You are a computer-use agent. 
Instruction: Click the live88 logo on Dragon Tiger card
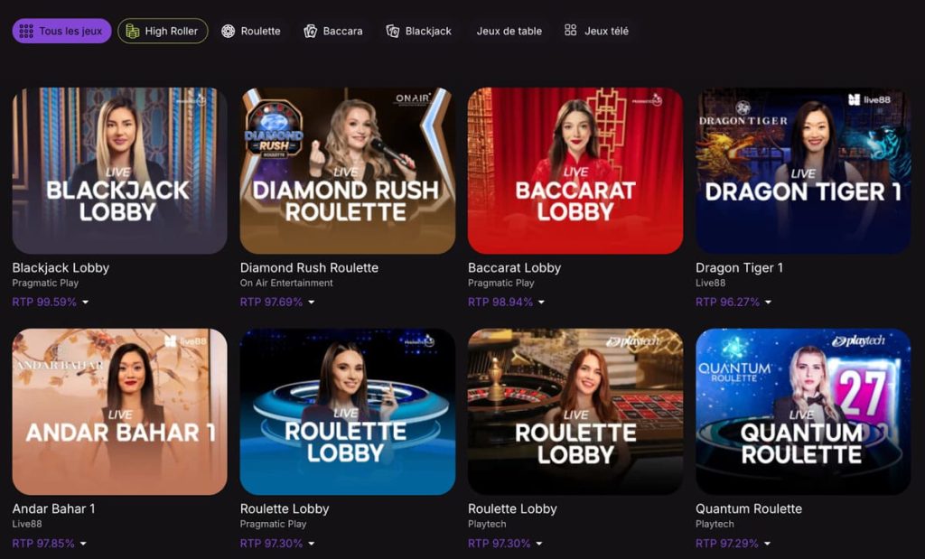[869, 99]
